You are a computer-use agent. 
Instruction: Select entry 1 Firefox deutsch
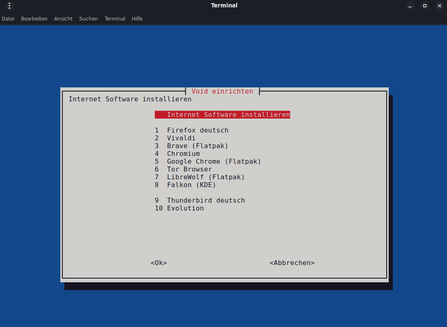coord(192,130)
